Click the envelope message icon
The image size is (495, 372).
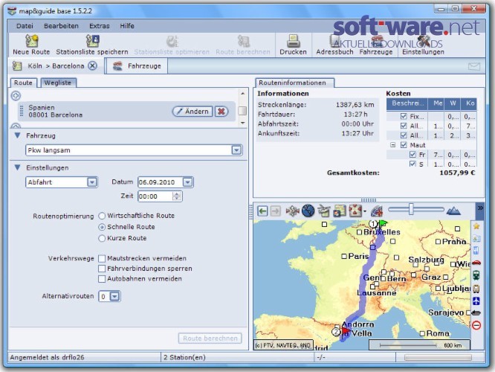tap(474, 66)
